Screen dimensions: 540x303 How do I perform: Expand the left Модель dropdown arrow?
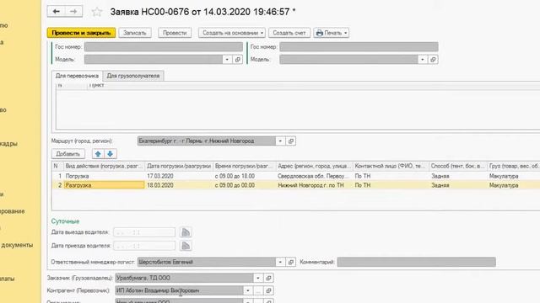pos(227,60)
